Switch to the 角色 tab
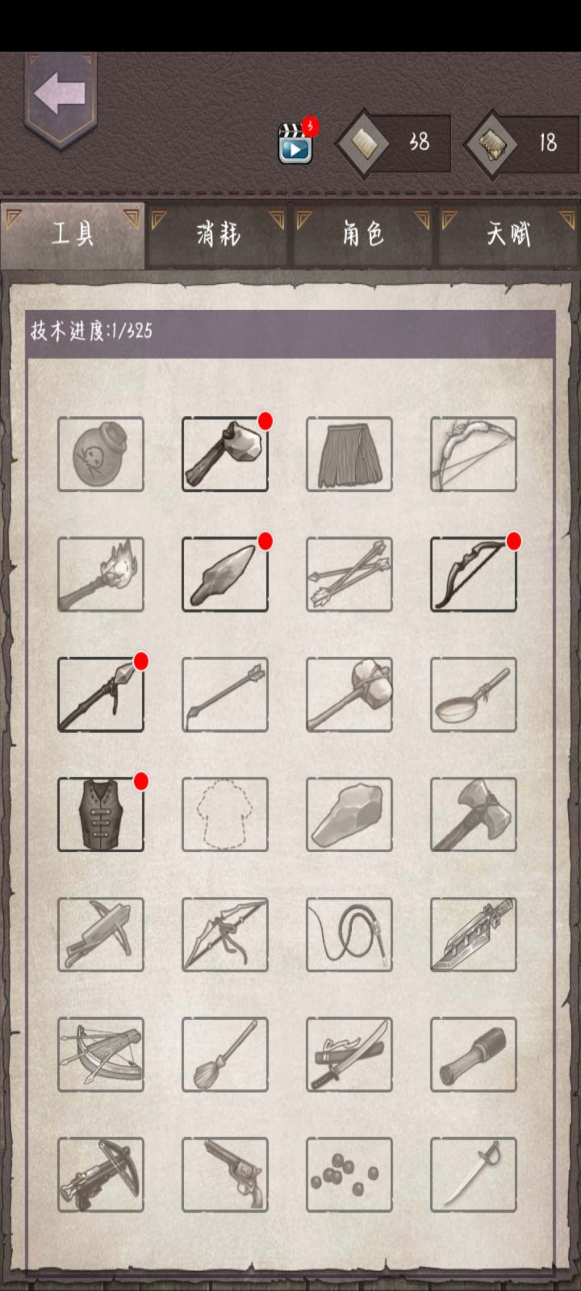The width and height of the screenshot is (581, 1291). (363, 235)
